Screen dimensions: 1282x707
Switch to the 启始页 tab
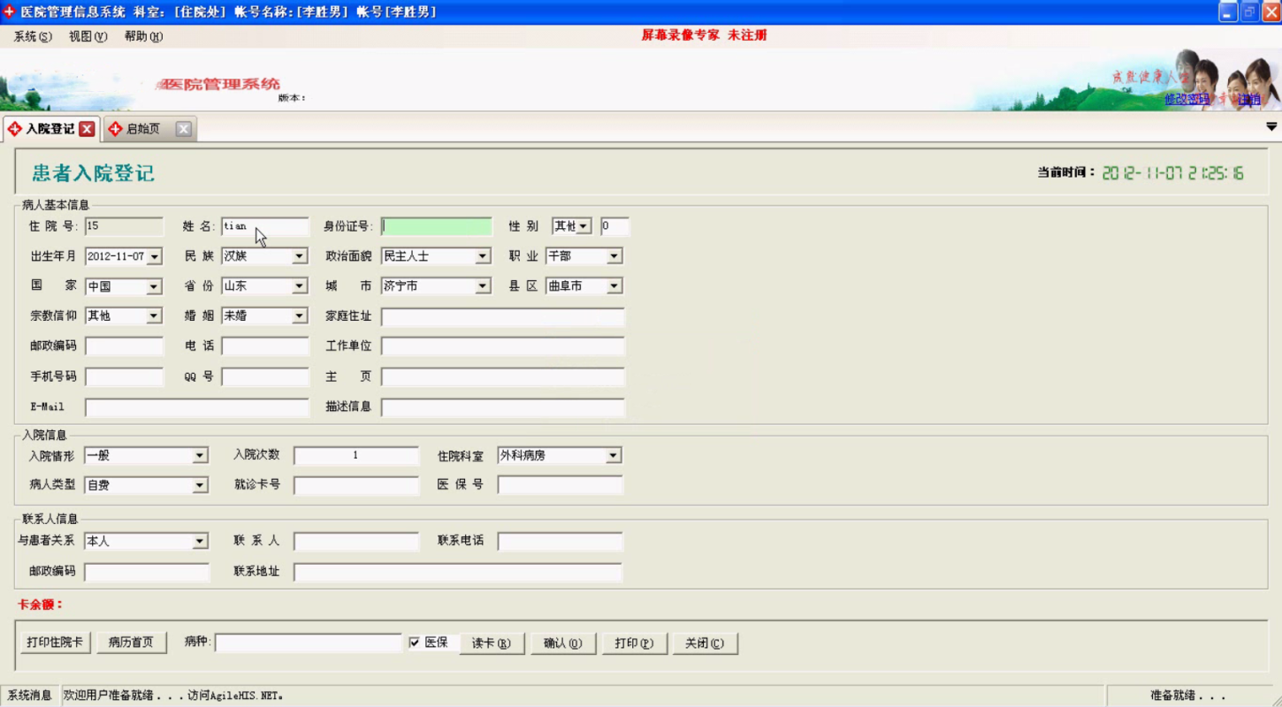143,129
